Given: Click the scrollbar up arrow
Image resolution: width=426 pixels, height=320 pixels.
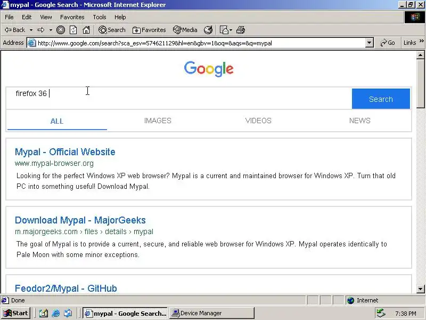Looking at the screenshot, I should click(x=420, y=55).
